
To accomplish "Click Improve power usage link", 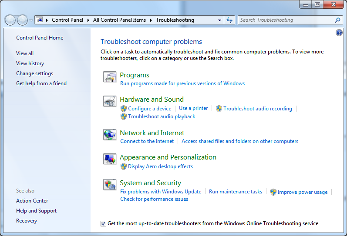I will (303, 192).
